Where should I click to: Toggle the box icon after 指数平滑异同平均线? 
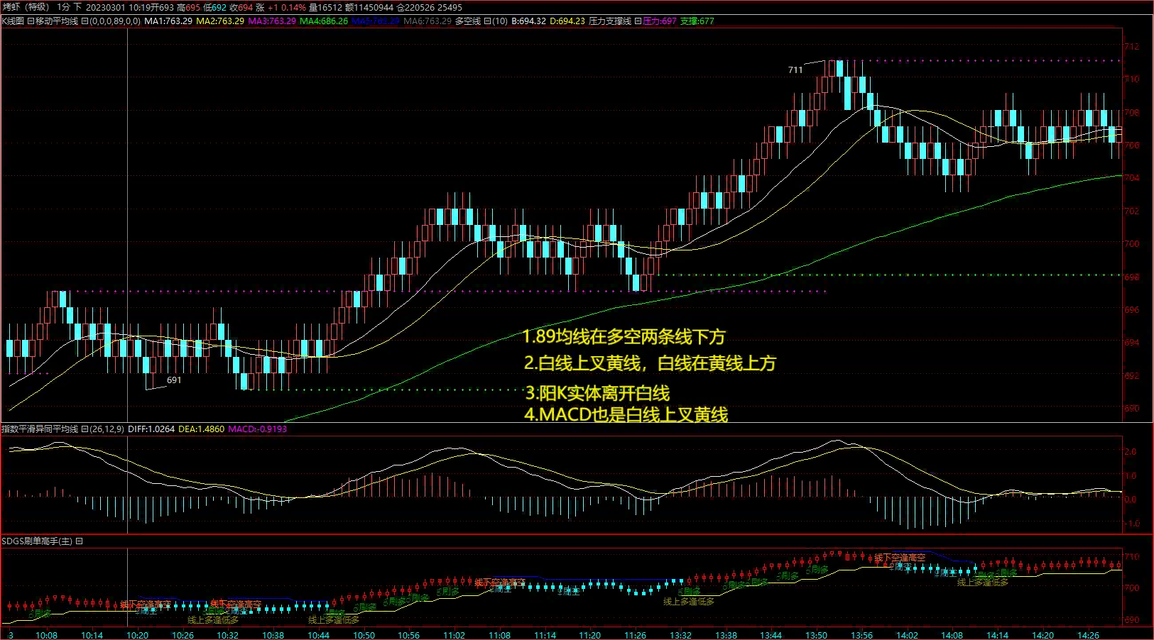85,429
